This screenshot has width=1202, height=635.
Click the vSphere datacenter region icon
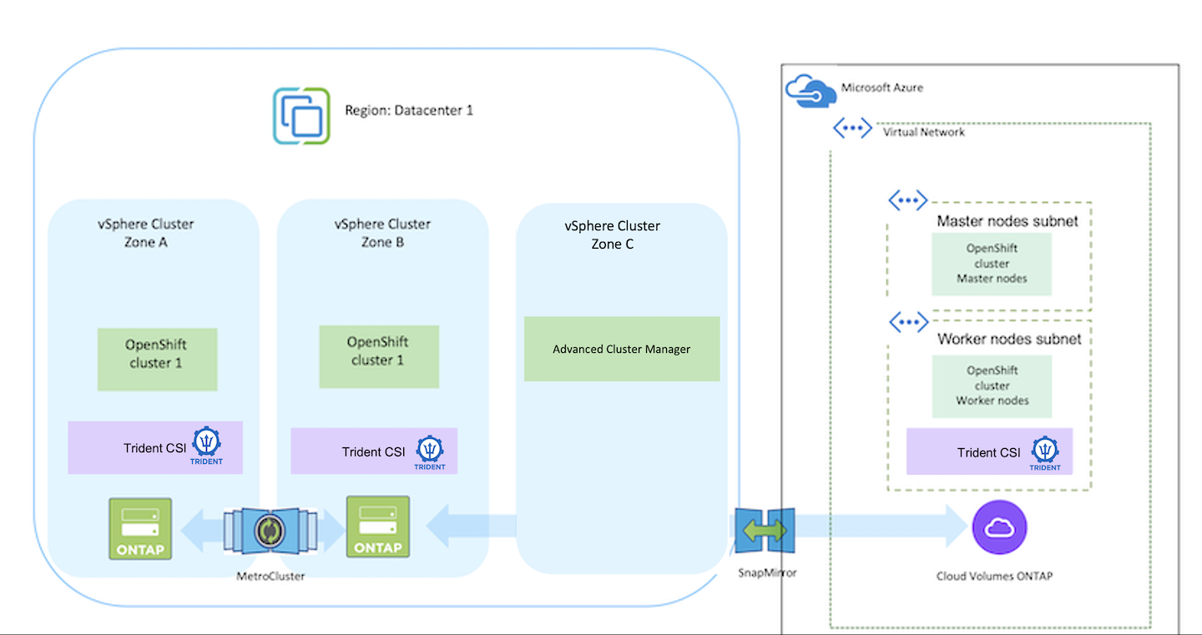coord(300,116)
